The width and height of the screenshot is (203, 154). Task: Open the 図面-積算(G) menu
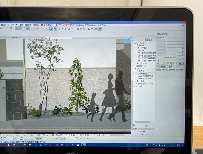click(x=91, y=25)
